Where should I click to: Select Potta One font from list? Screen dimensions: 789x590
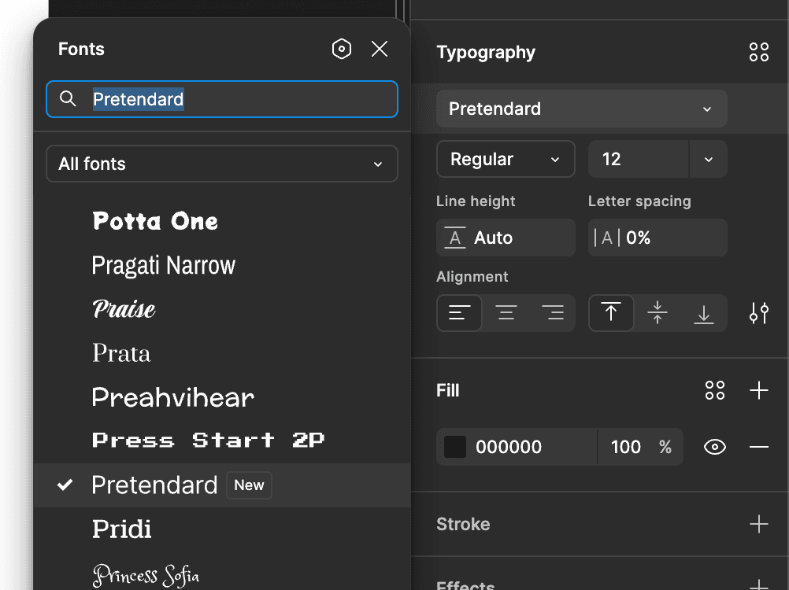[155, 221]
